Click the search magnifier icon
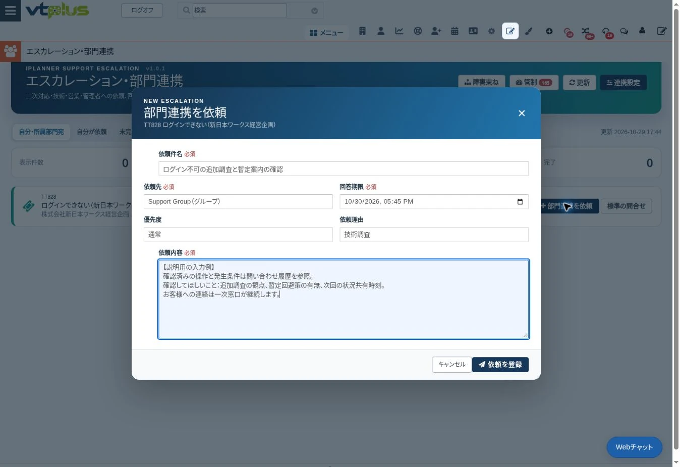Viewport: 680px width, 467px height. pos(186,11)
